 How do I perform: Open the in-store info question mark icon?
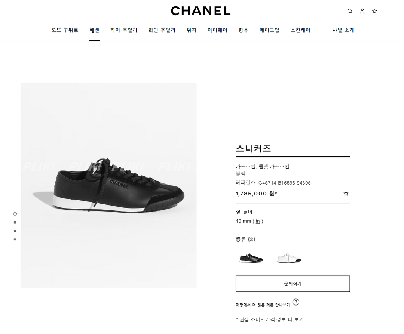pyautogui.click(x=296, y=302)
